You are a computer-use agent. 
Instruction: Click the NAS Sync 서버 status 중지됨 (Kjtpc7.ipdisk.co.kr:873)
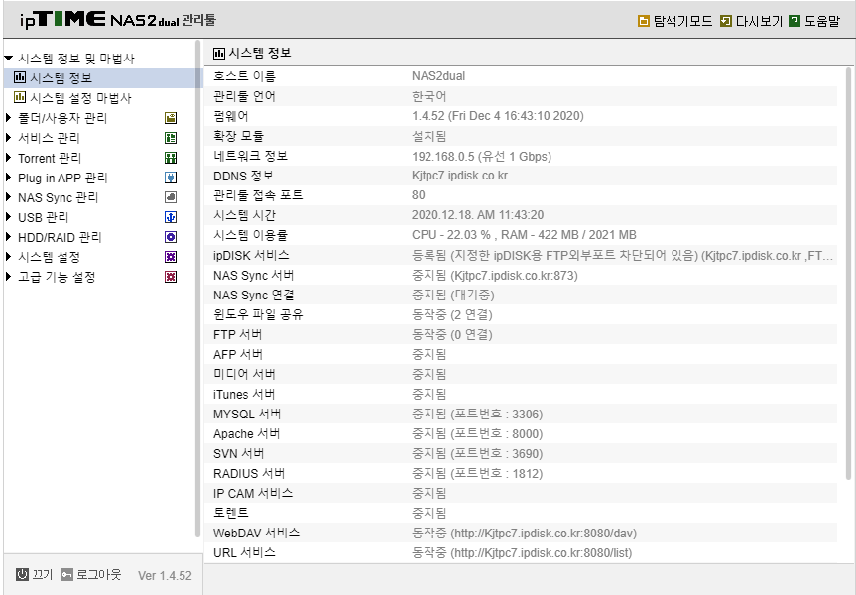click(x=495, y=275)
